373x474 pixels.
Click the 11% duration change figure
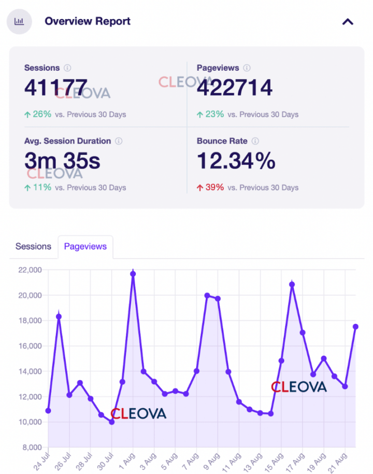42,187
